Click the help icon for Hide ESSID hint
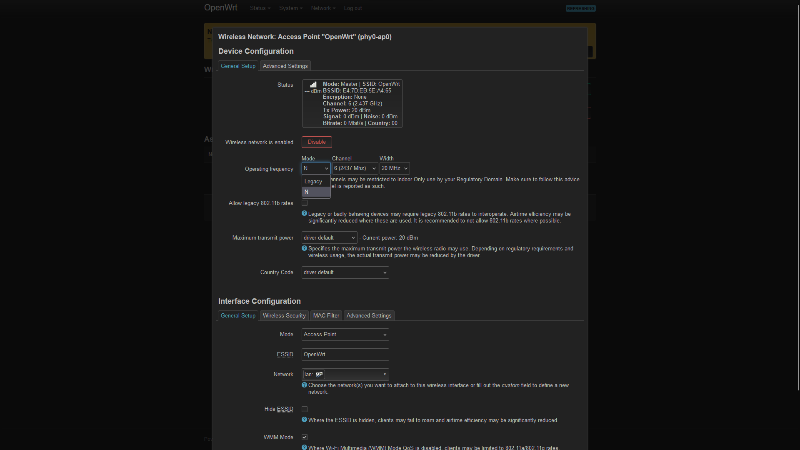The height and width of the screenshot is (450, 800). 304,420
